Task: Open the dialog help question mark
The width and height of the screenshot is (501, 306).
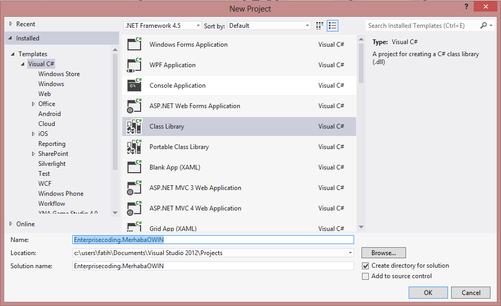Action: pos(466,6)
